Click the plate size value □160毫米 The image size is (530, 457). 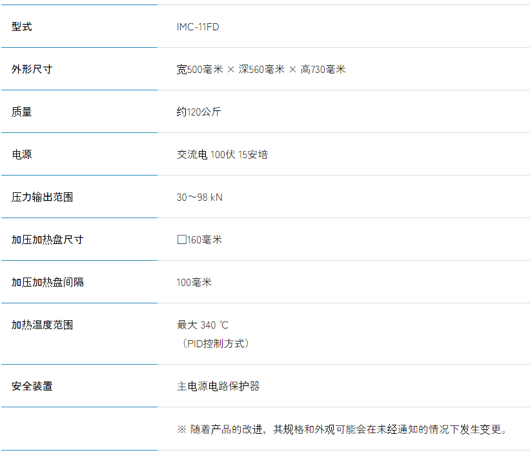pos(199,240)
